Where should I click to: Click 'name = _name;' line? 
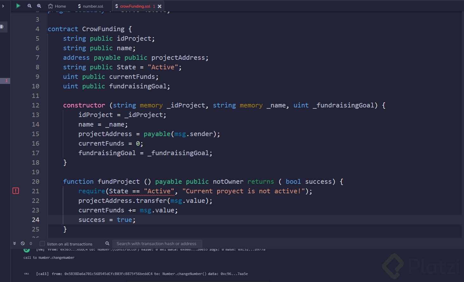pyautogui.click(x=103, y=124)
